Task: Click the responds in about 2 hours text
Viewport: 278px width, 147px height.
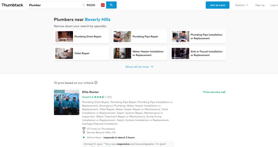Action: pos(119,138)
